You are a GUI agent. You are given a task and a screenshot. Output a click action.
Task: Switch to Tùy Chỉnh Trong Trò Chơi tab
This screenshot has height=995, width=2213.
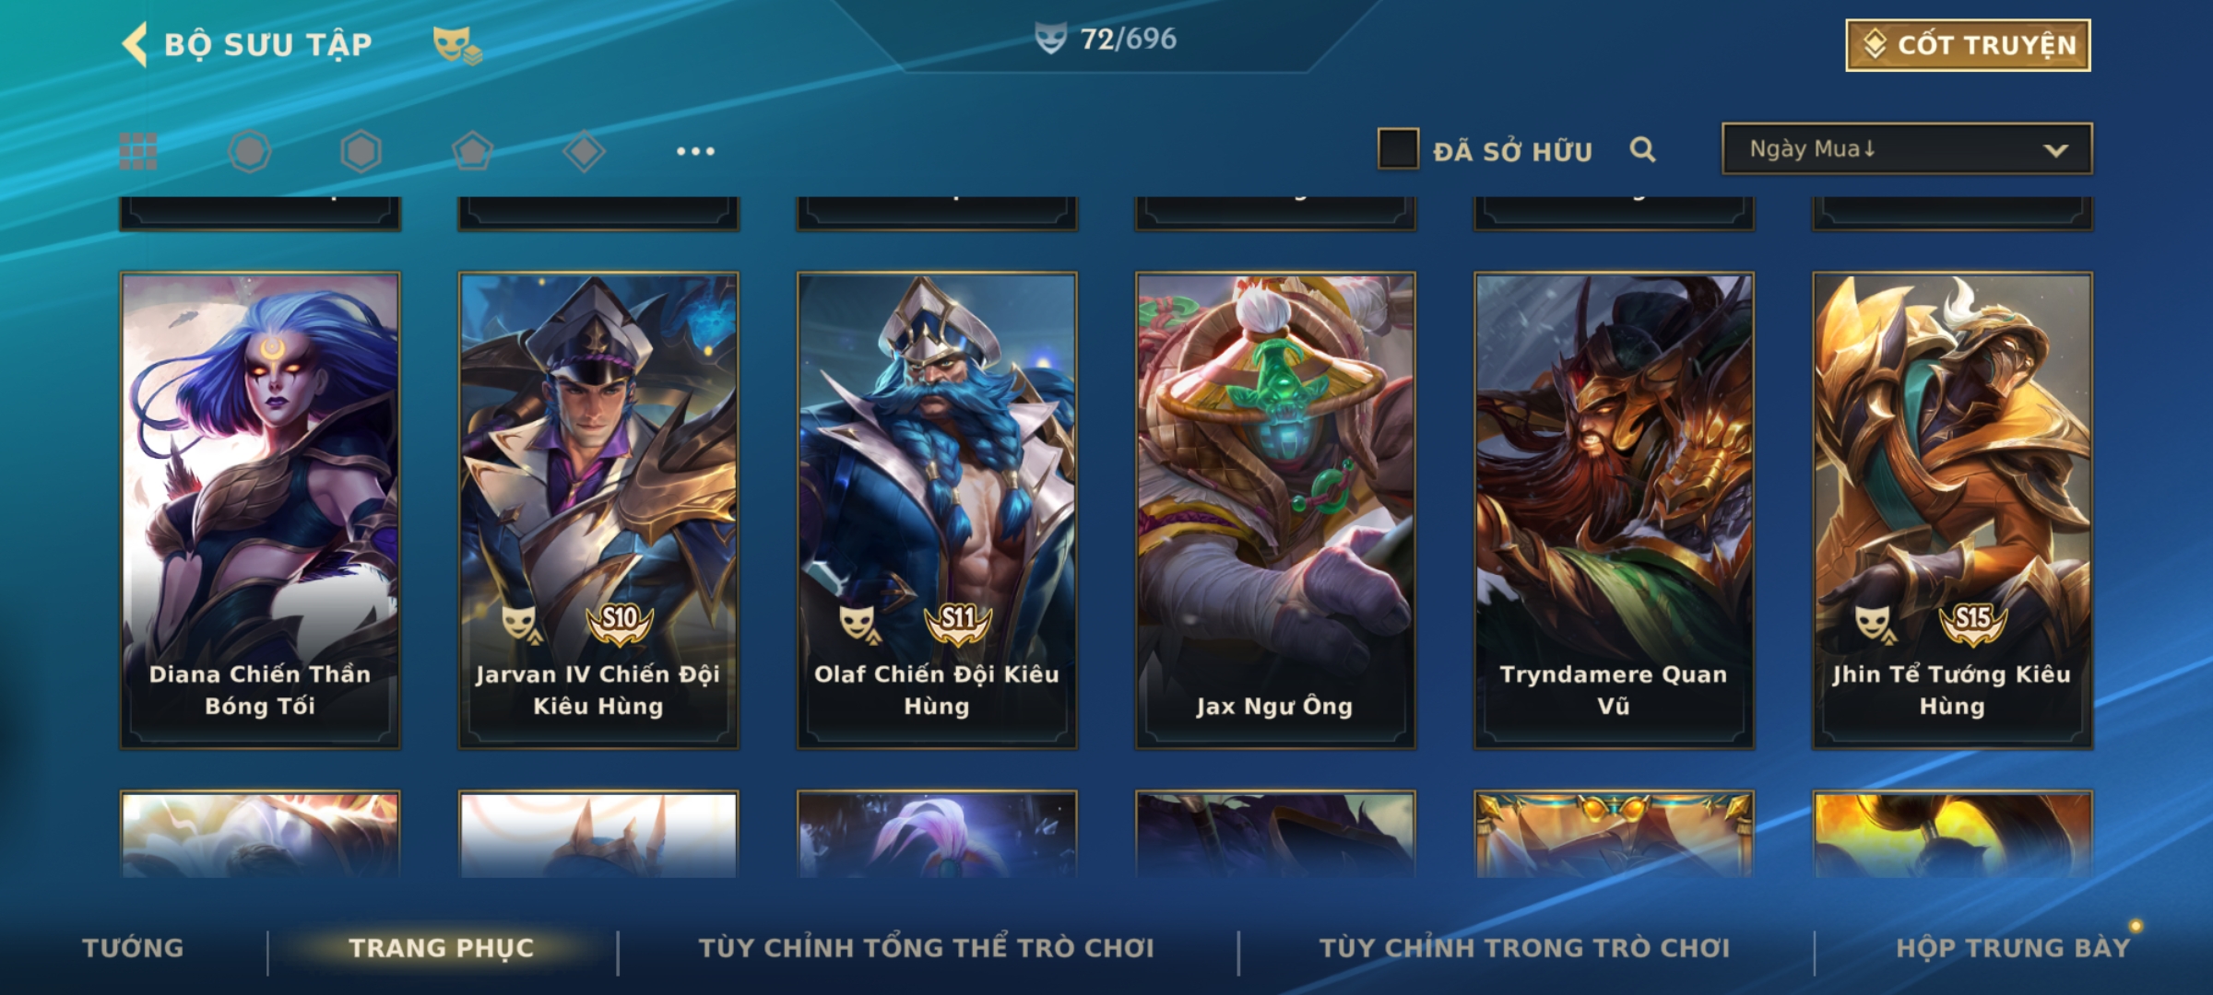click(x=1525, y=948)
